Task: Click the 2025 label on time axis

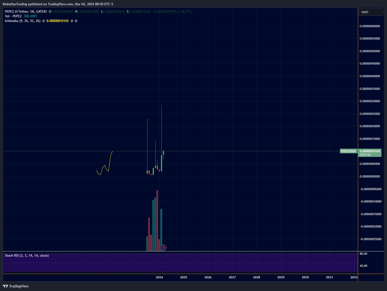Action: point(184,277)
